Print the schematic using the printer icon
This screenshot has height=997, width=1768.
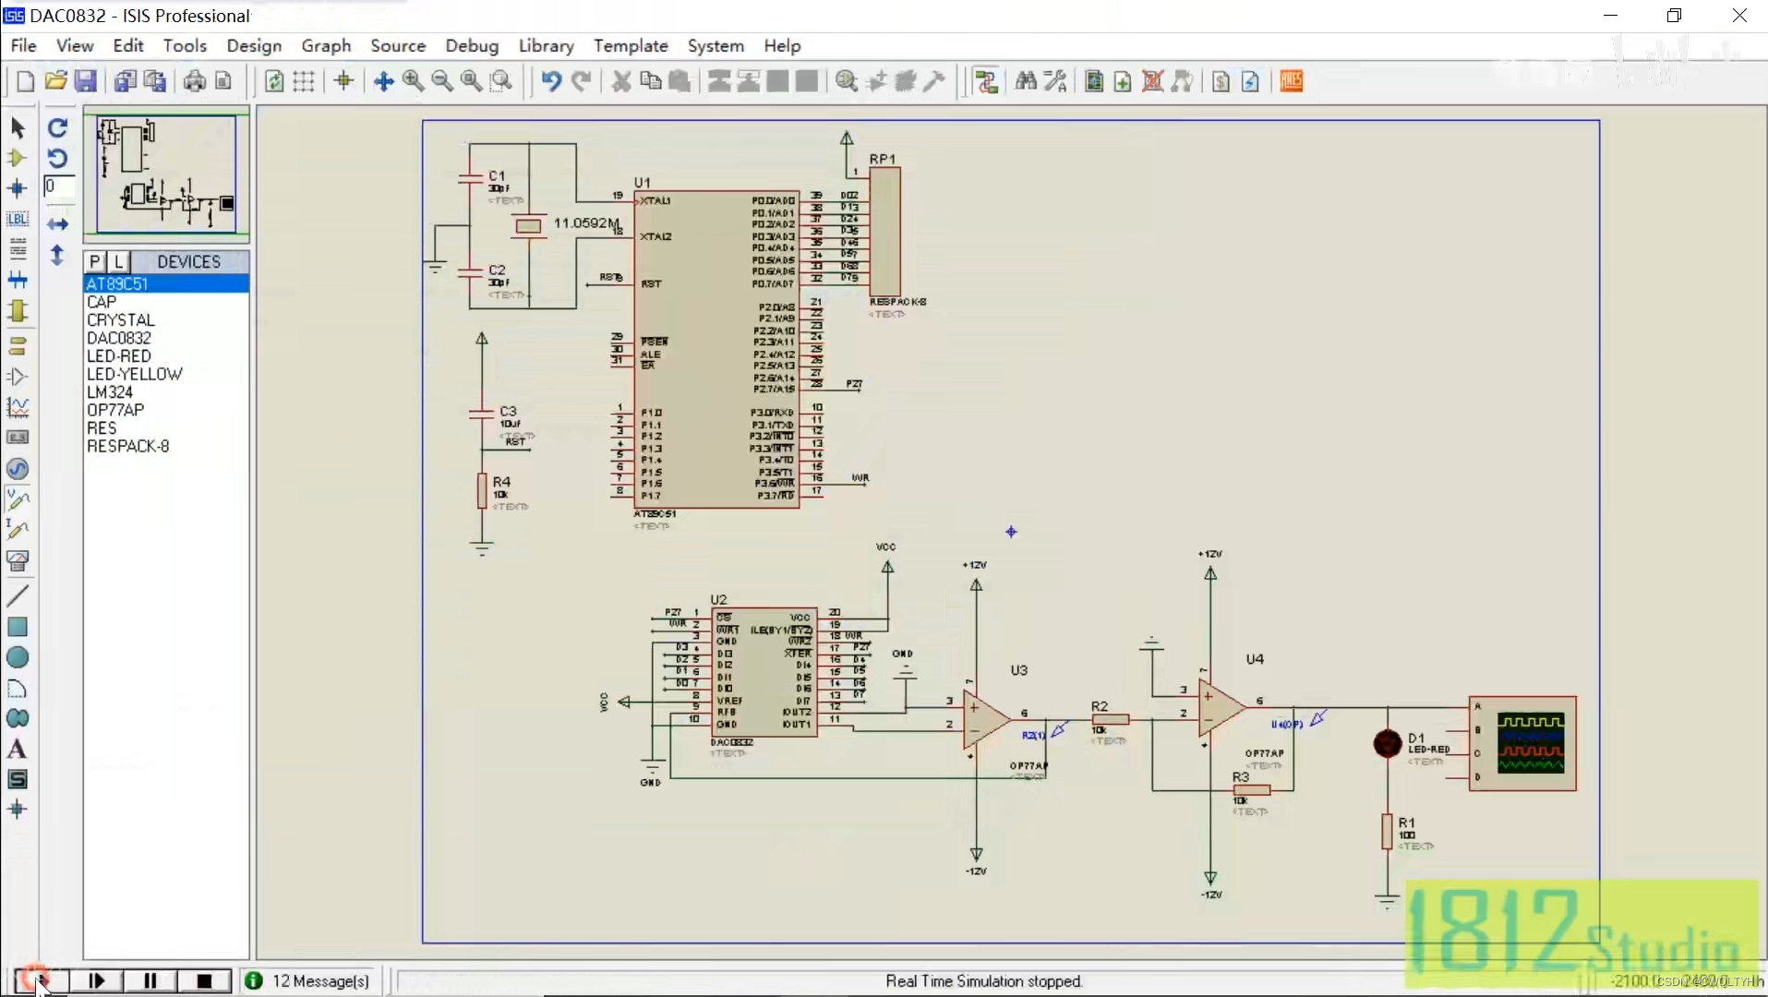(195, 81)
